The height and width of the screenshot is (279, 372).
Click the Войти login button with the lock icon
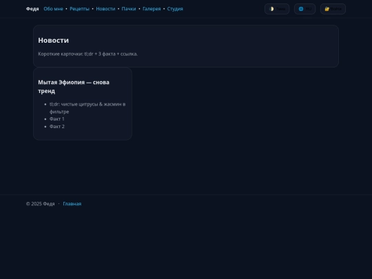[333, 9]
